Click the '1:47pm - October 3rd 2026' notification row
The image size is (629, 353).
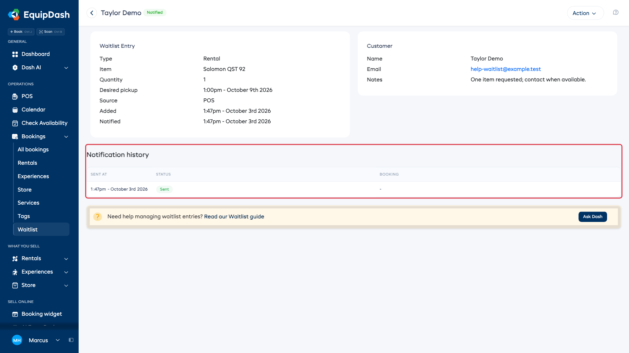pyautogui.click(x=353, y=189)
